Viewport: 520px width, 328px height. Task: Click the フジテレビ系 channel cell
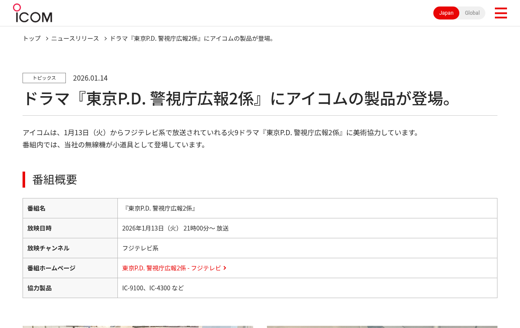pos(307,248)
